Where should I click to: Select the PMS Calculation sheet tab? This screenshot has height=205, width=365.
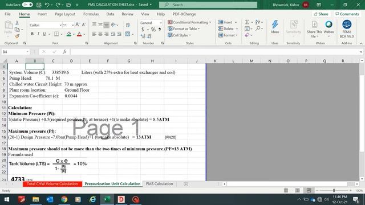159,184
